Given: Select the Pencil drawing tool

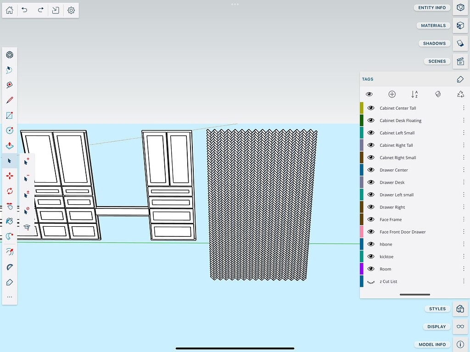Looking at the screenshot, I should pyautogui.click(x=10, y=100).
